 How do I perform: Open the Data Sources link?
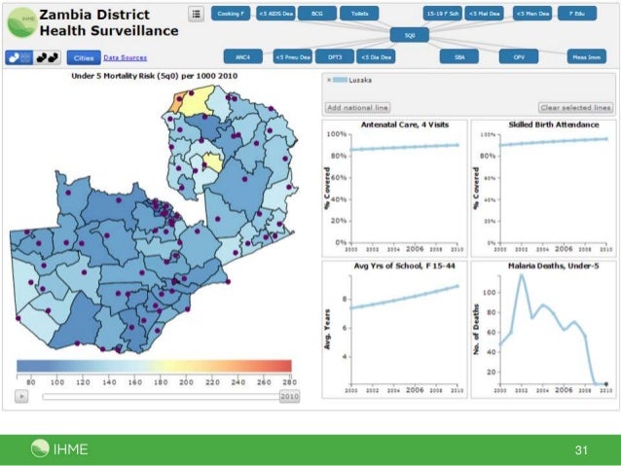pos(126,58)
